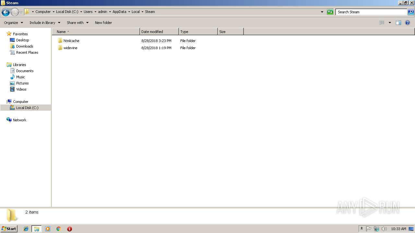
Task: Show hidden tray icons arrow
Action: click(362, 229)
